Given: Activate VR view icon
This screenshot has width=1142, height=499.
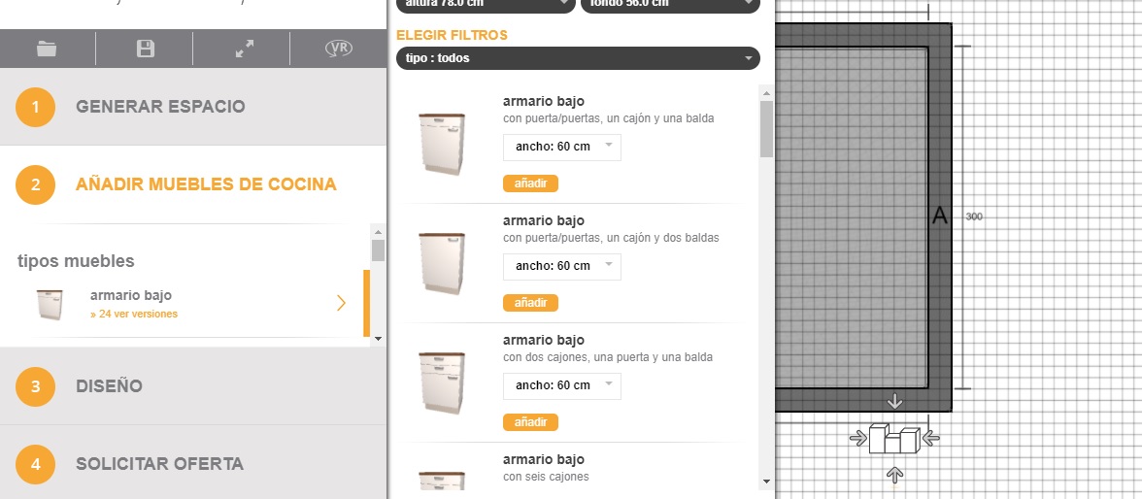Looking at the screenshot, I should click(x=339, y=49).
